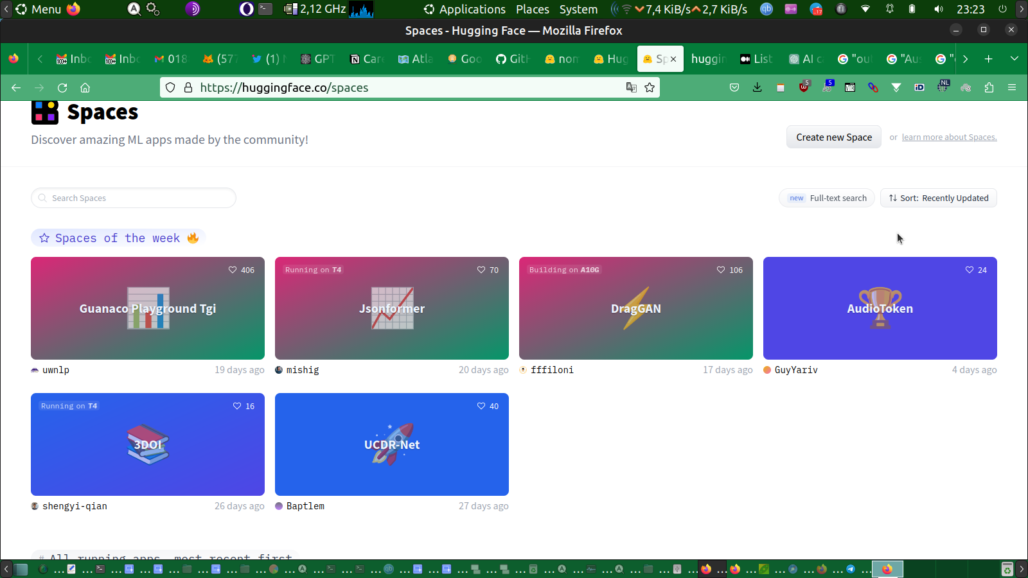
Task: Open the Tor Browser launcher in top panel
Action: click(x=193, y=9)
